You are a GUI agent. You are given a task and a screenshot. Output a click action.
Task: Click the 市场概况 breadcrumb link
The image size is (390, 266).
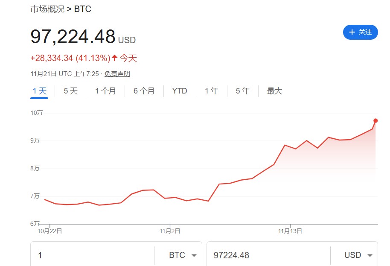tap(47, 9)
